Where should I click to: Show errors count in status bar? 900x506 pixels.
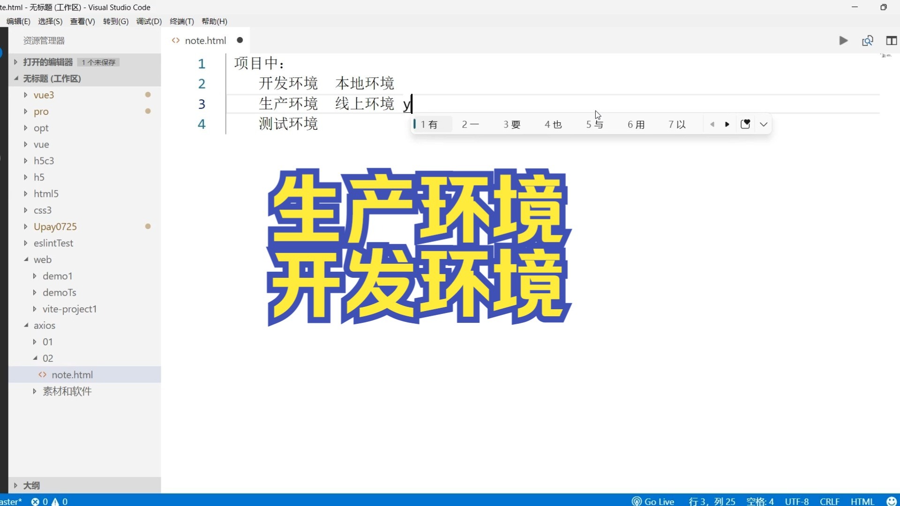pos(40,501)
